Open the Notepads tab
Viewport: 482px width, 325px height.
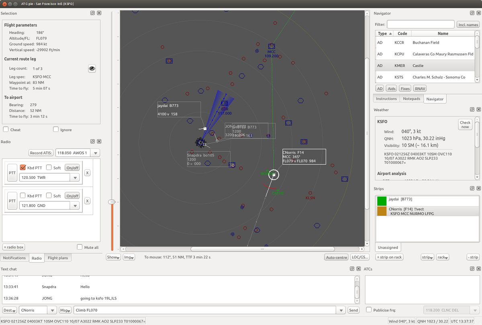411,99
